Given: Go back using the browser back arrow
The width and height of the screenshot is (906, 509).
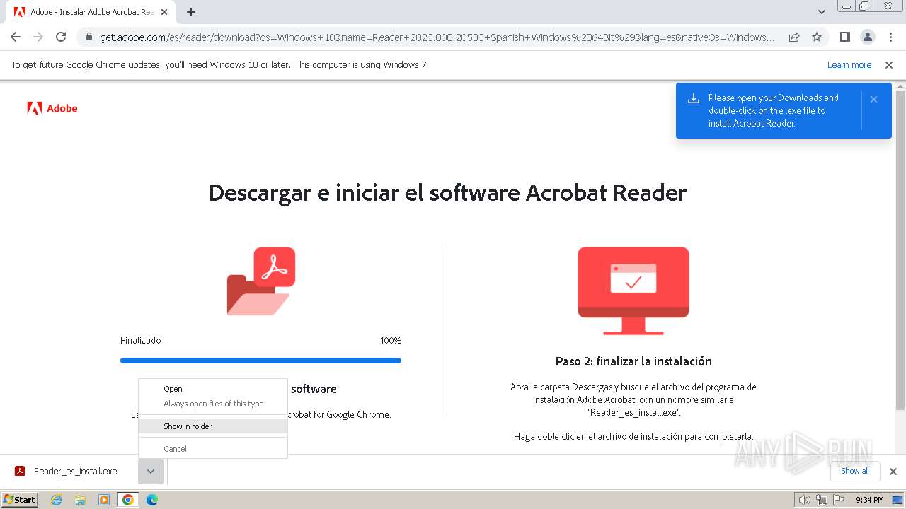Looking at the screenshot, I should pos(16,37).
